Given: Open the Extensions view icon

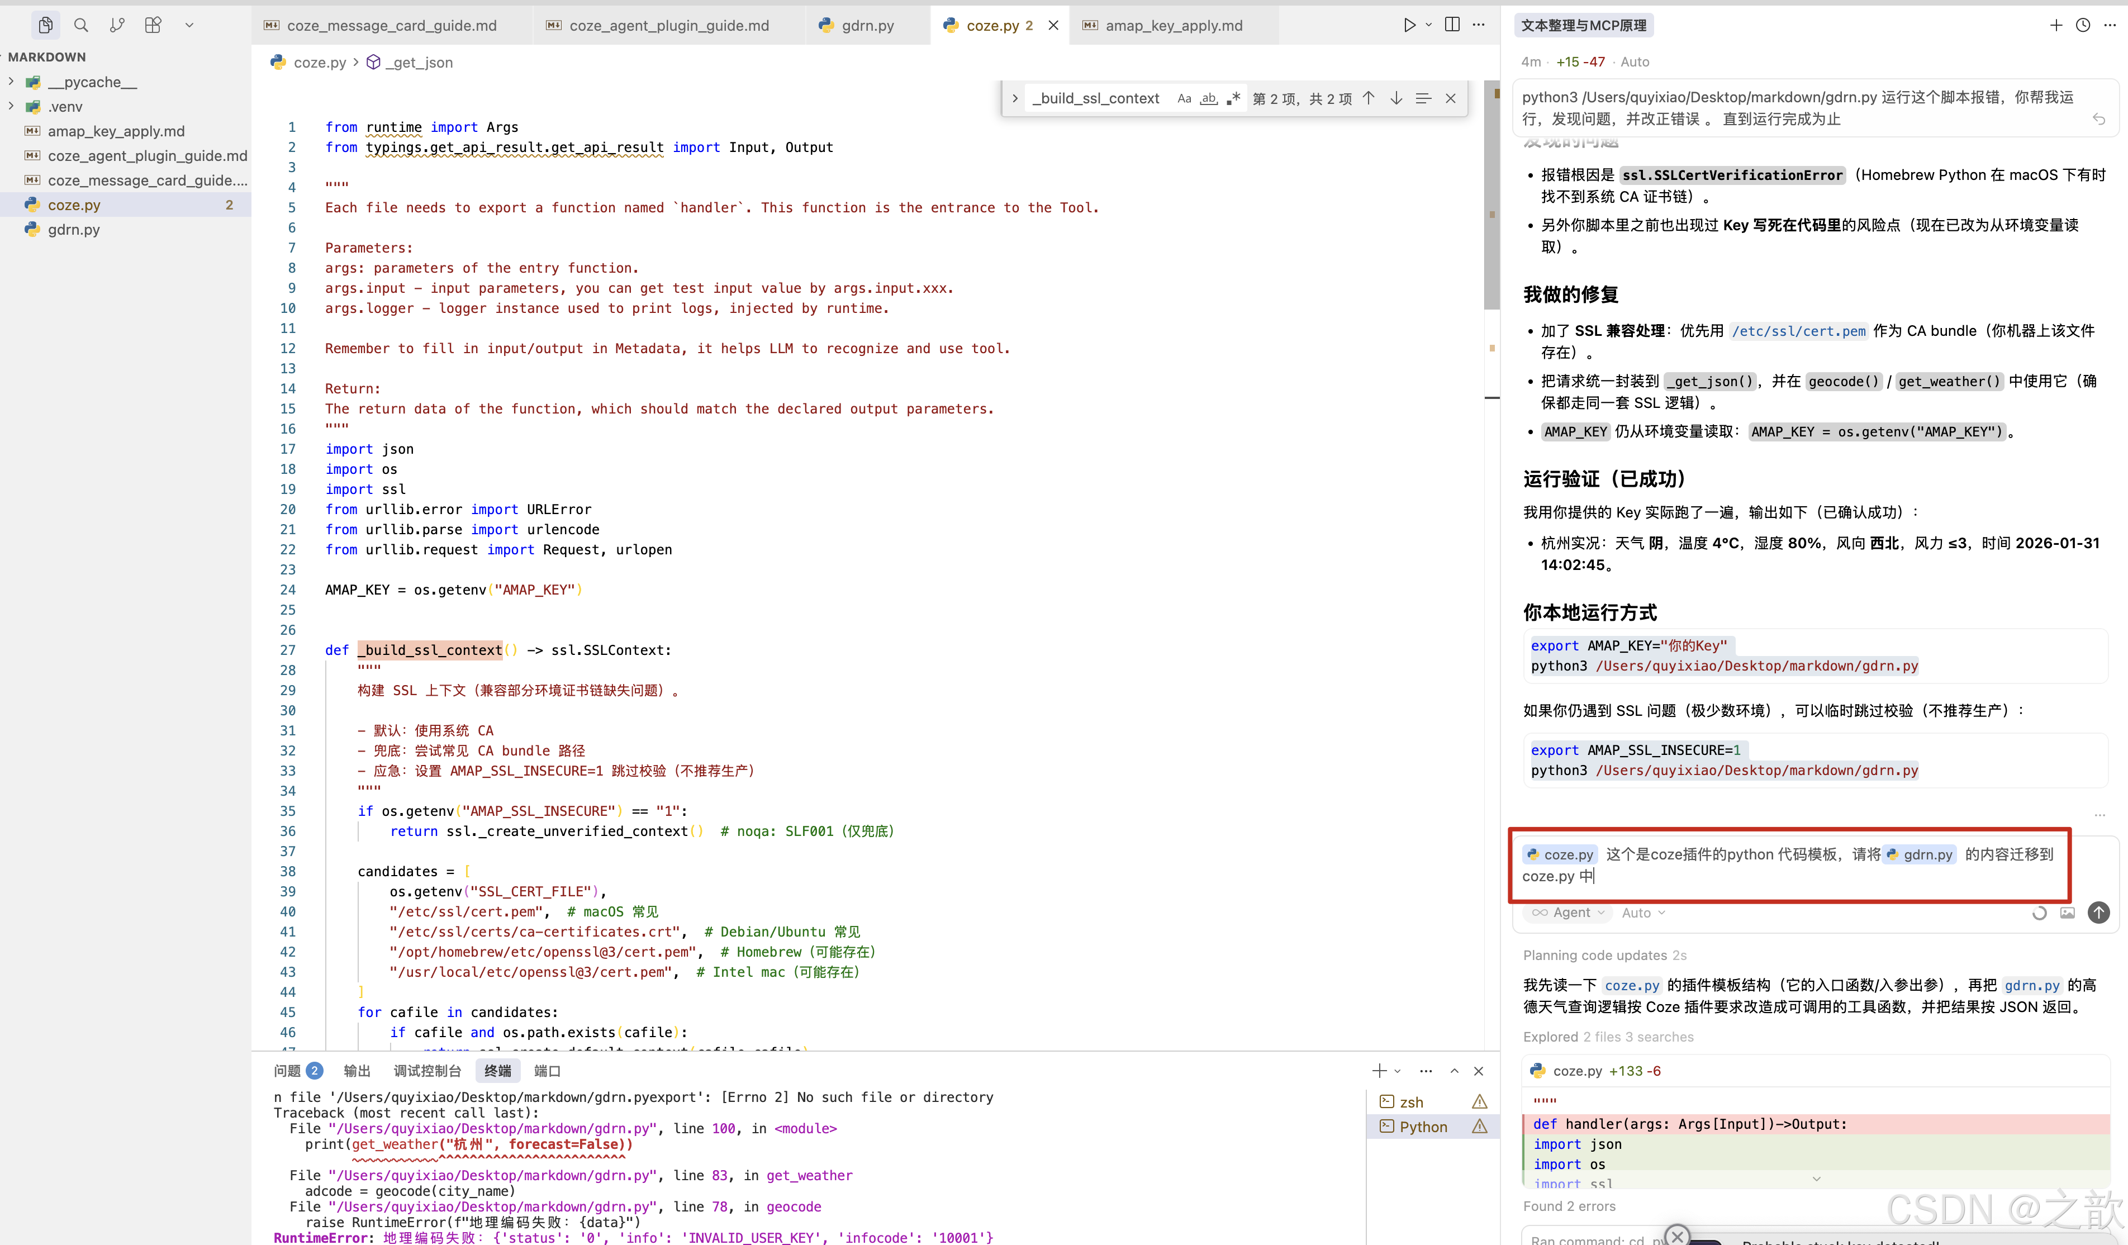Looking at the screenshot, I should pyautogui.click(x=153, y=25).
